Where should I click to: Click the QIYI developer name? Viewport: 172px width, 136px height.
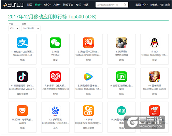tap(121, 89)
